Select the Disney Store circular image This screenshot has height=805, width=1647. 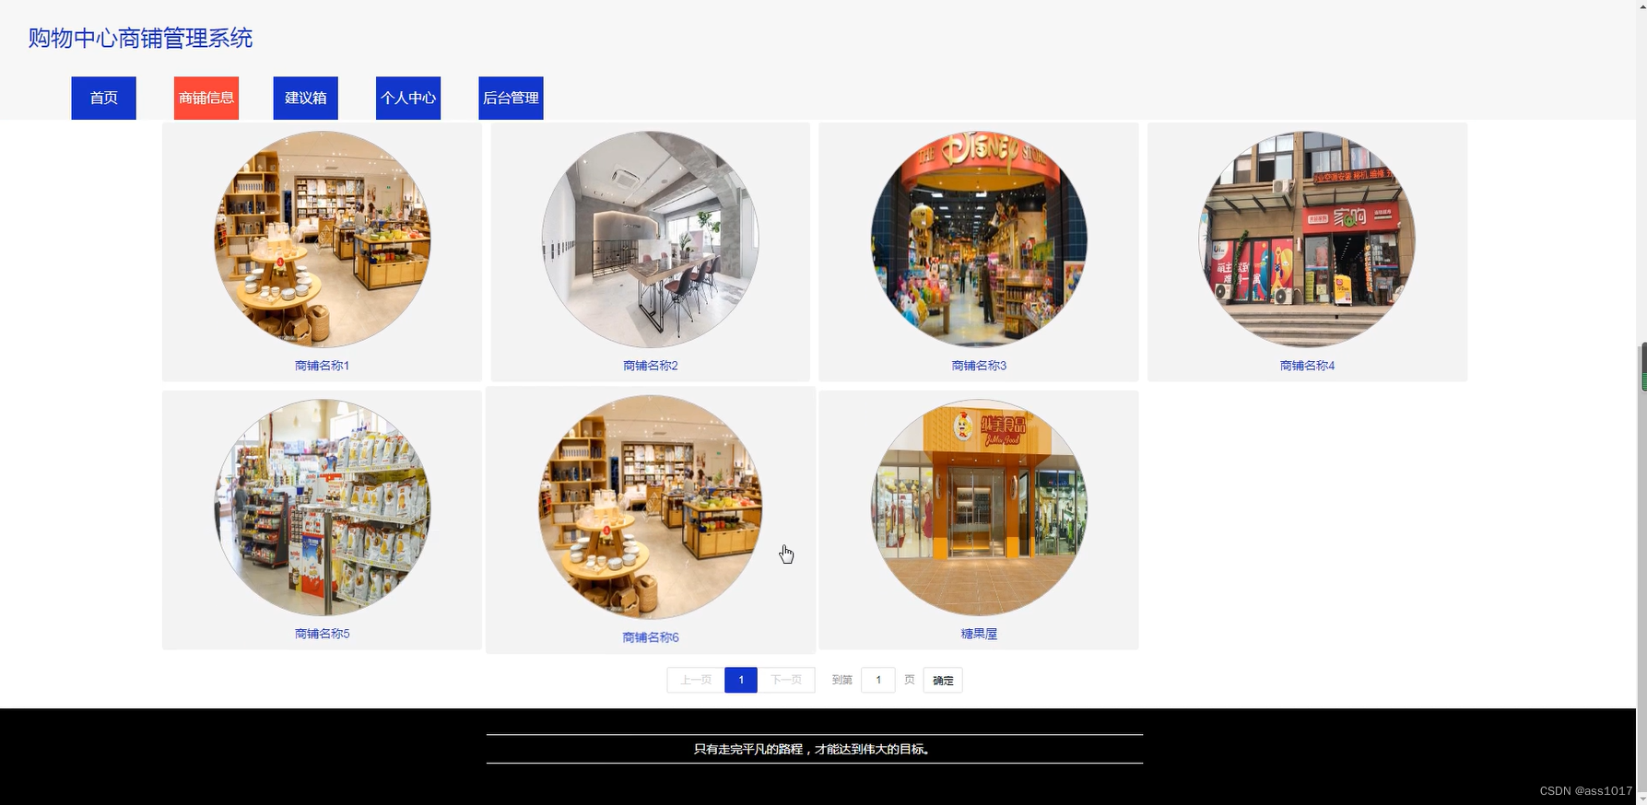tap(979, 239)
